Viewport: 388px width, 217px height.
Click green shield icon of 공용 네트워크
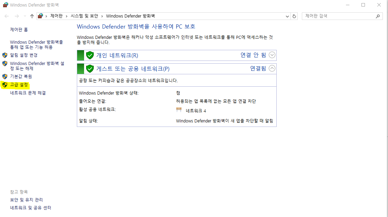(90, 69)
